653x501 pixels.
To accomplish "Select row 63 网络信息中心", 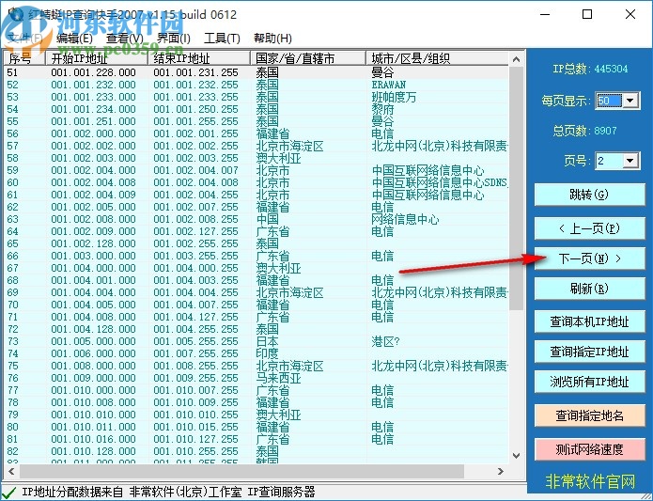I will click(x=257, y=219).
